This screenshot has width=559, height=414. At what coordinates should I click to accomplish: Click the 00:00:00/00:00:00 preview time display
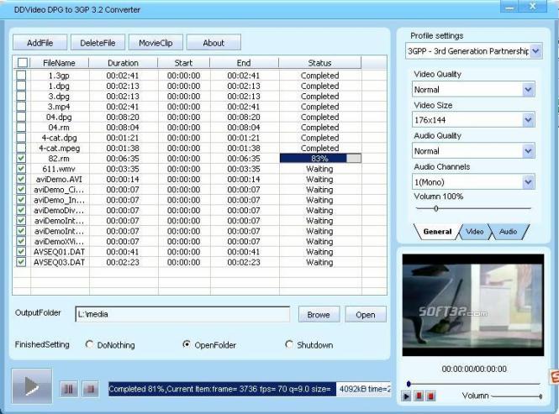coord(474,369)
